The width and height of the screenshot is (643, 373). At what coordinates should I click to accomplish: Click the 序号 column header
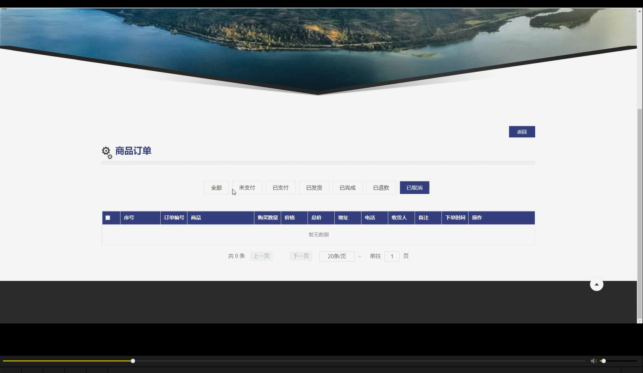pyautogui.click(x=140, y=218)
